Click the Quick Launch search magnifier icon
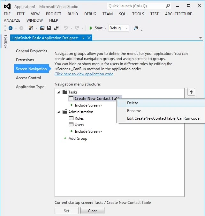 click(168, 6)
